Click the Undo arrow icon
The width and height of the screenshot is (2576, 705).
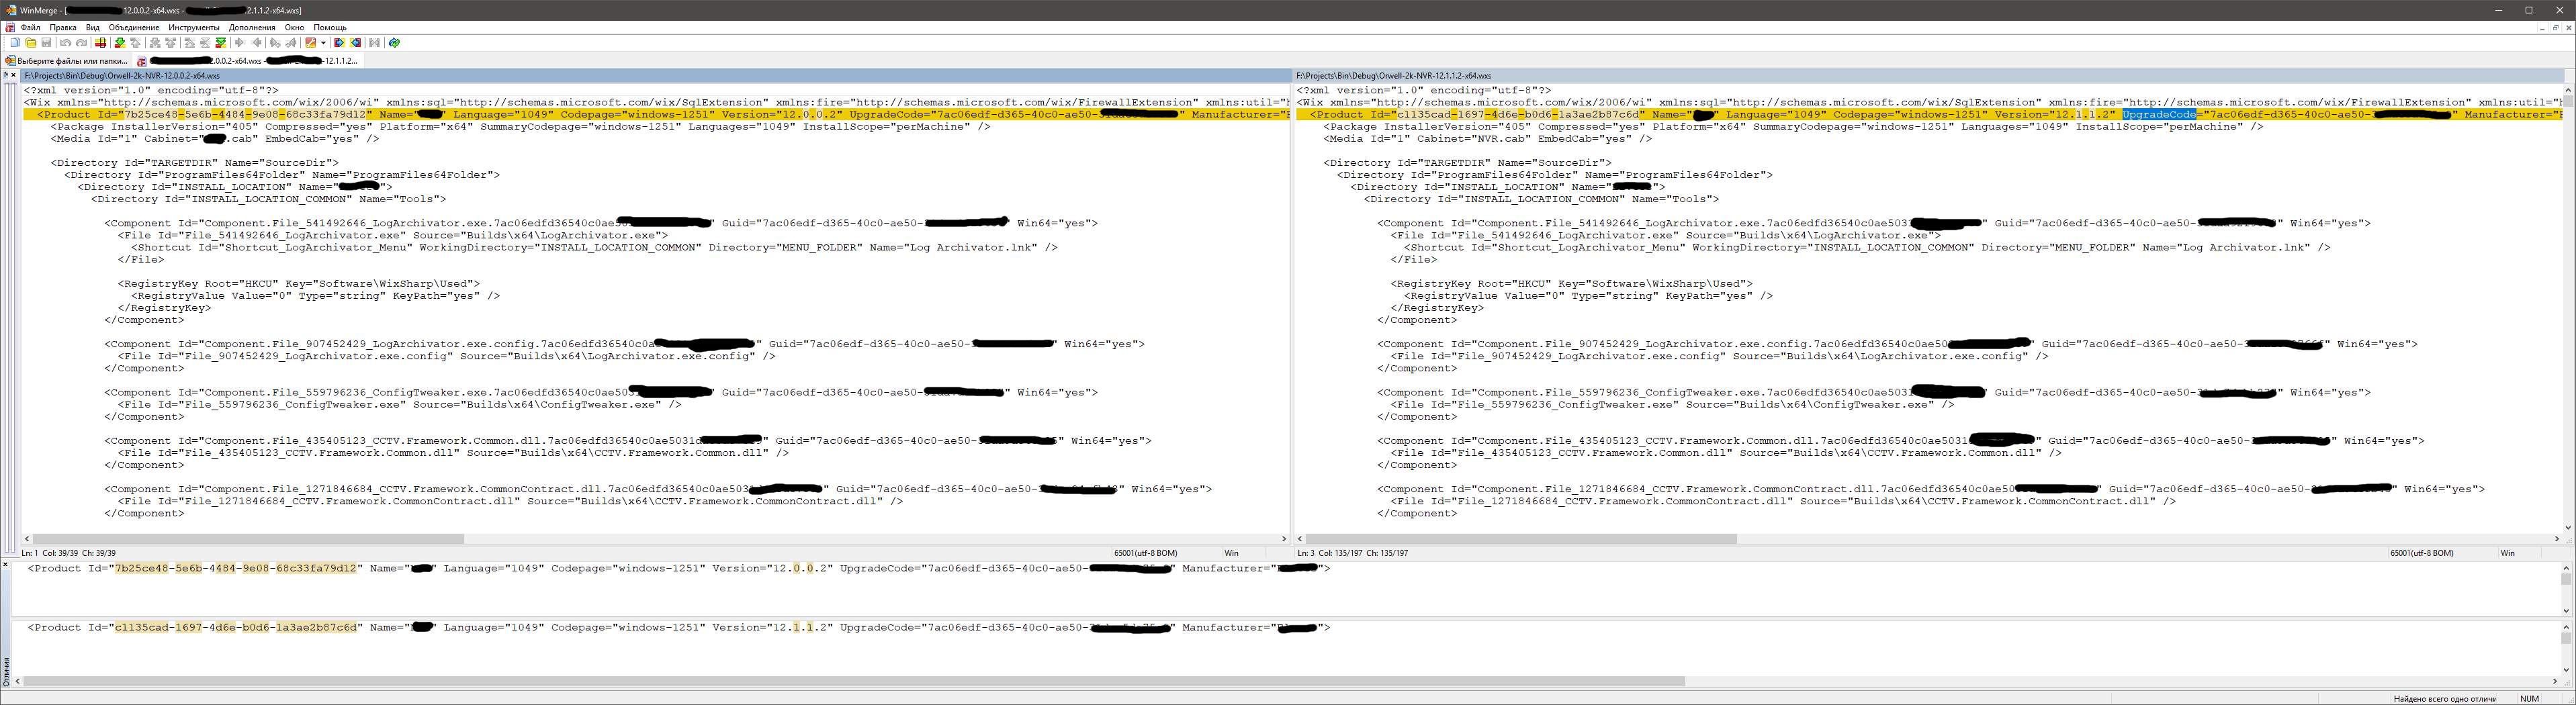66,43
